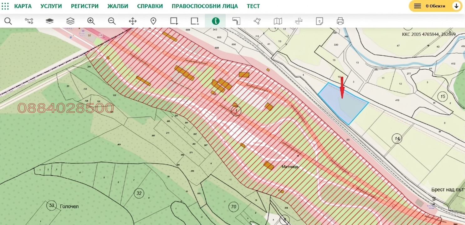465x225 pixels.
Task: Open the folded map icon
Action: click(x=278, y=21)
